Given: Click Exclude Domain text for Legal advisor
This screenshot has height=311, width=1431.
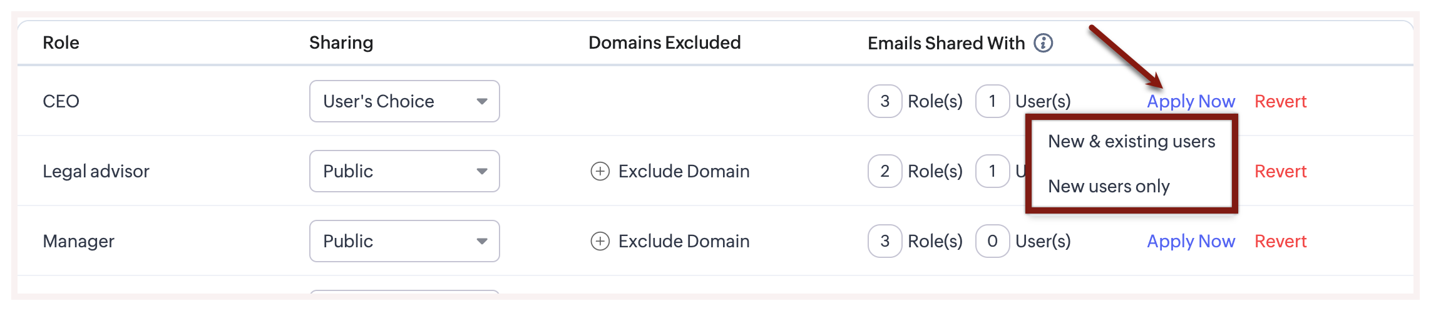Looking at the screenshot, I should (684, 171).
